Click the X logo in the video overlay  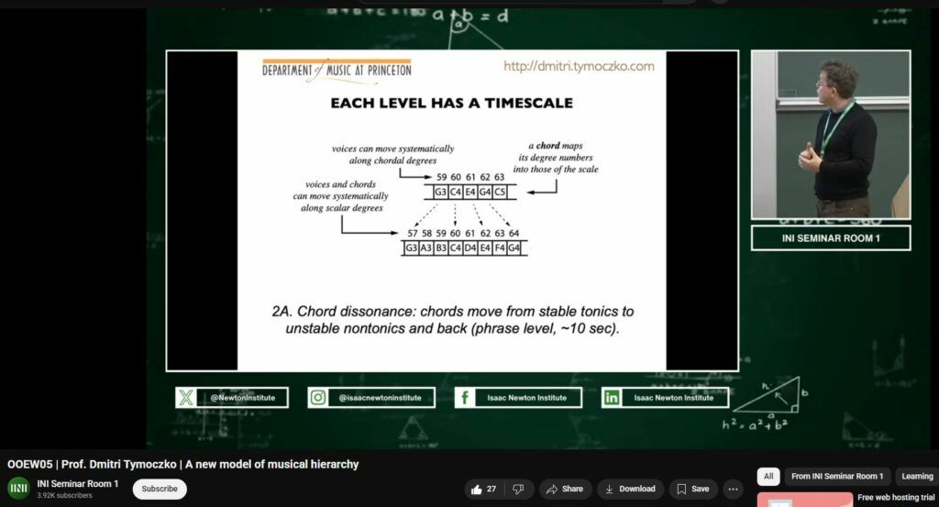pos(187,397)
